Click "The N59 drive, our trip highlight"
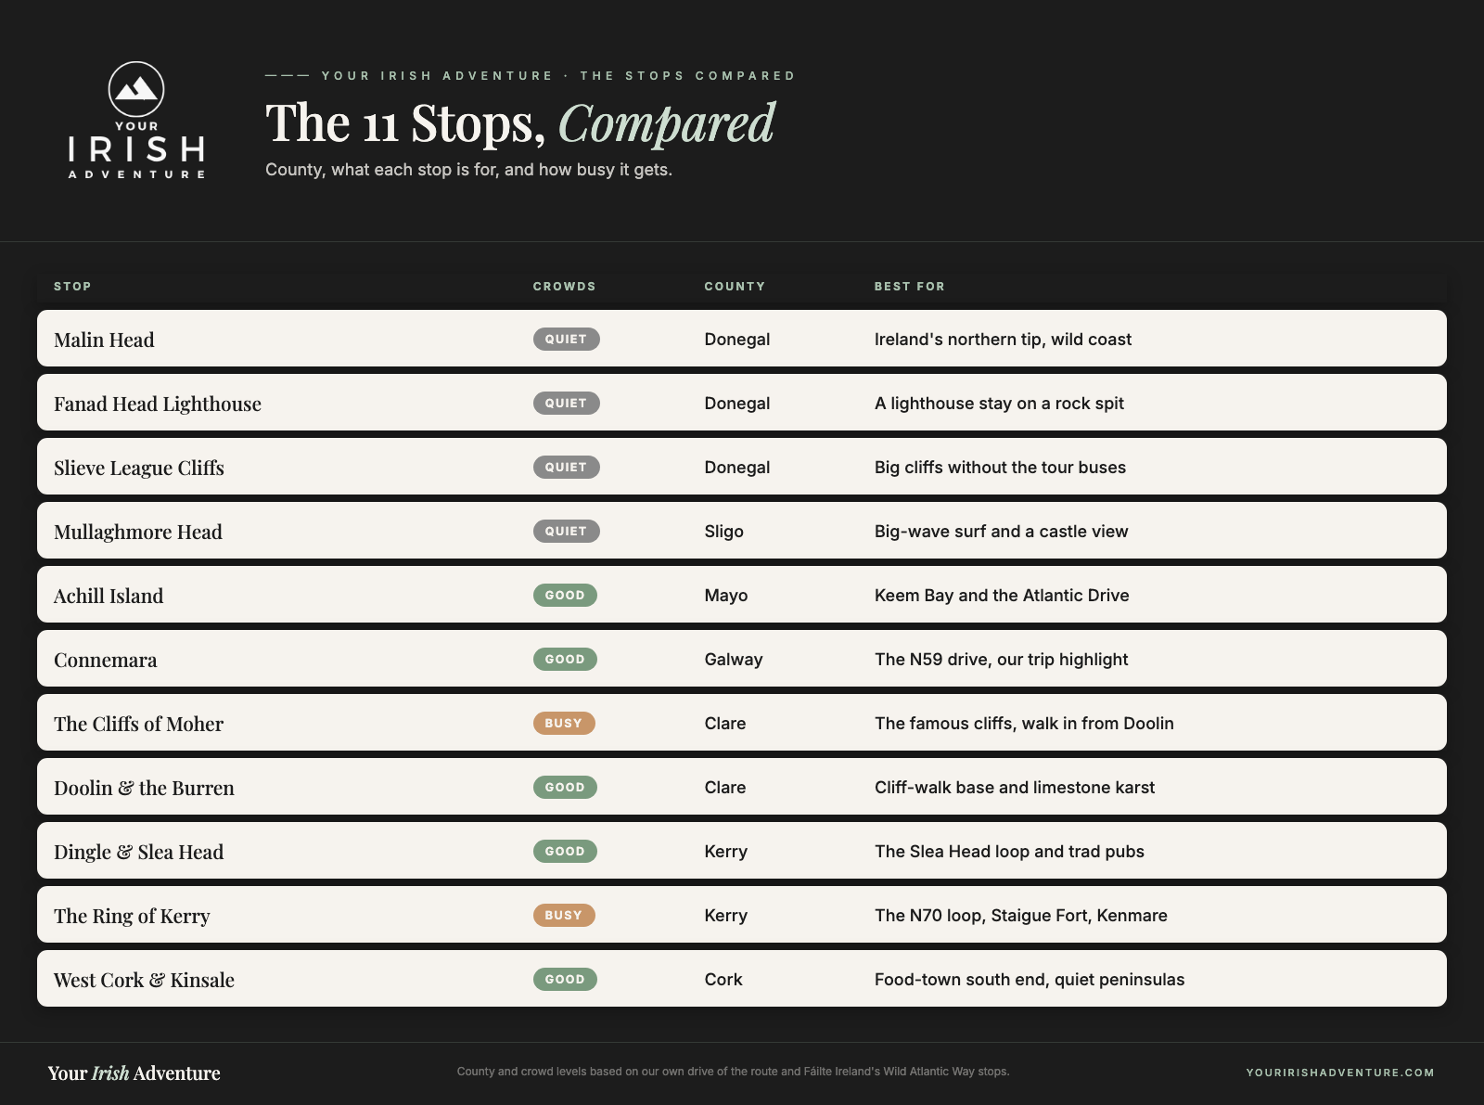 (1002, 660)
